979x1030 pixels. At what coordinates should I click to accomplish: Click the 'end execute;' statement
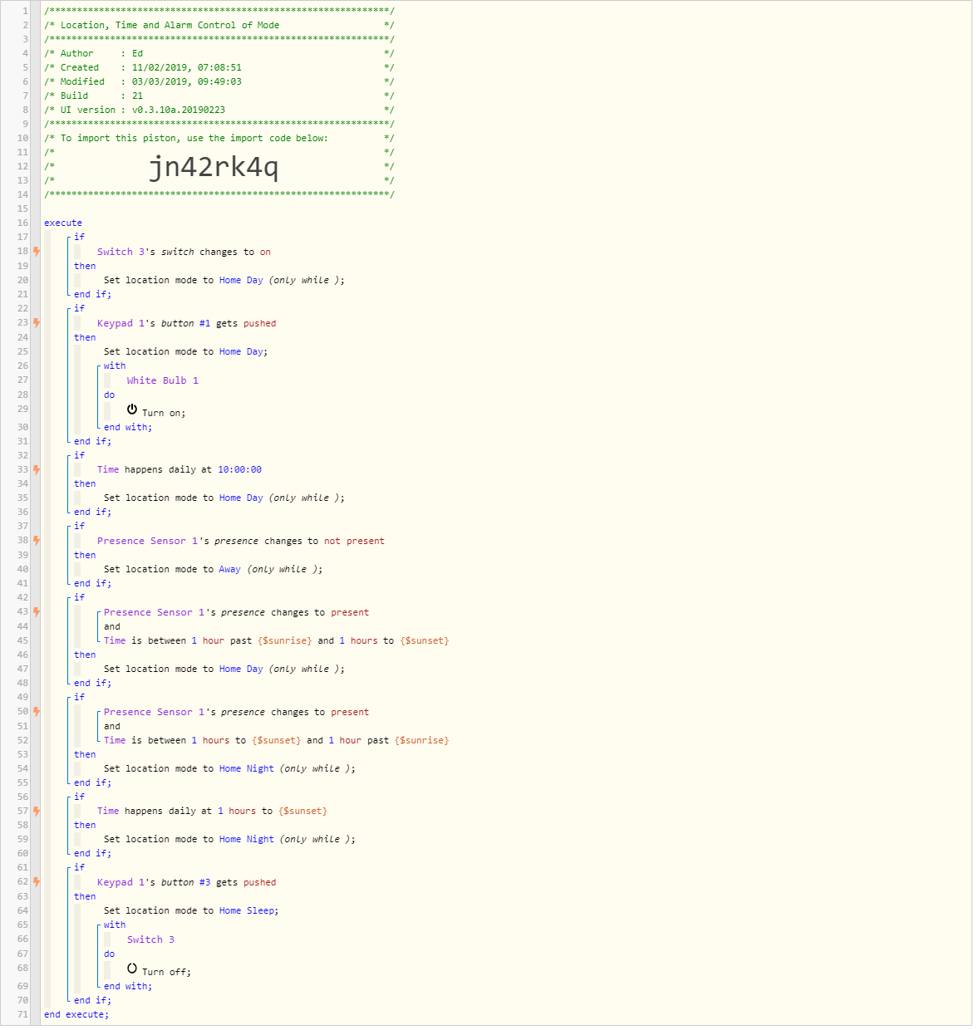point(76,1014)
